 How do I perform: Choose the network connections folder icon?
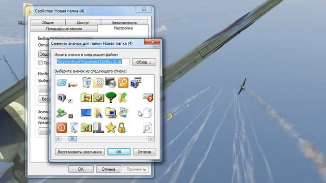[x=86, y=98]
